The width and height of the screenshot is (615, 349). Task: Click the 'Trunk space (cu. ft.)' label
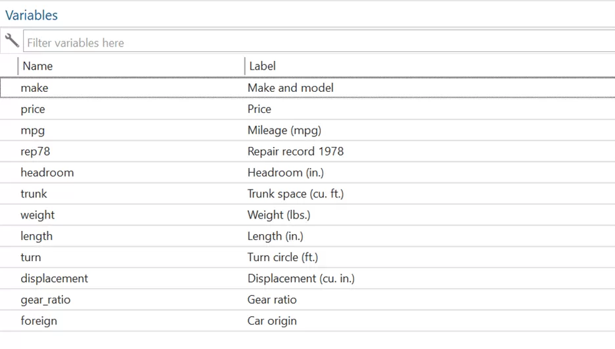[x=296, y=194]
